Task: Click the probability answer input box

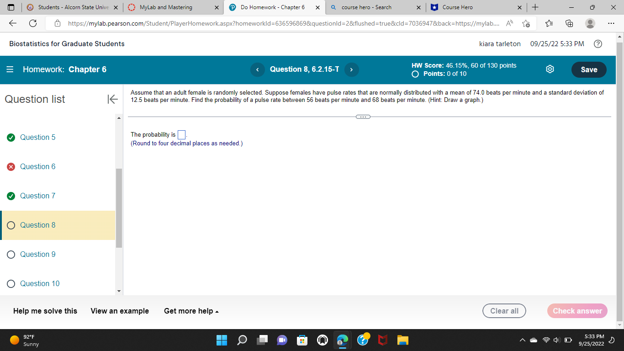Action: (181, 134)
